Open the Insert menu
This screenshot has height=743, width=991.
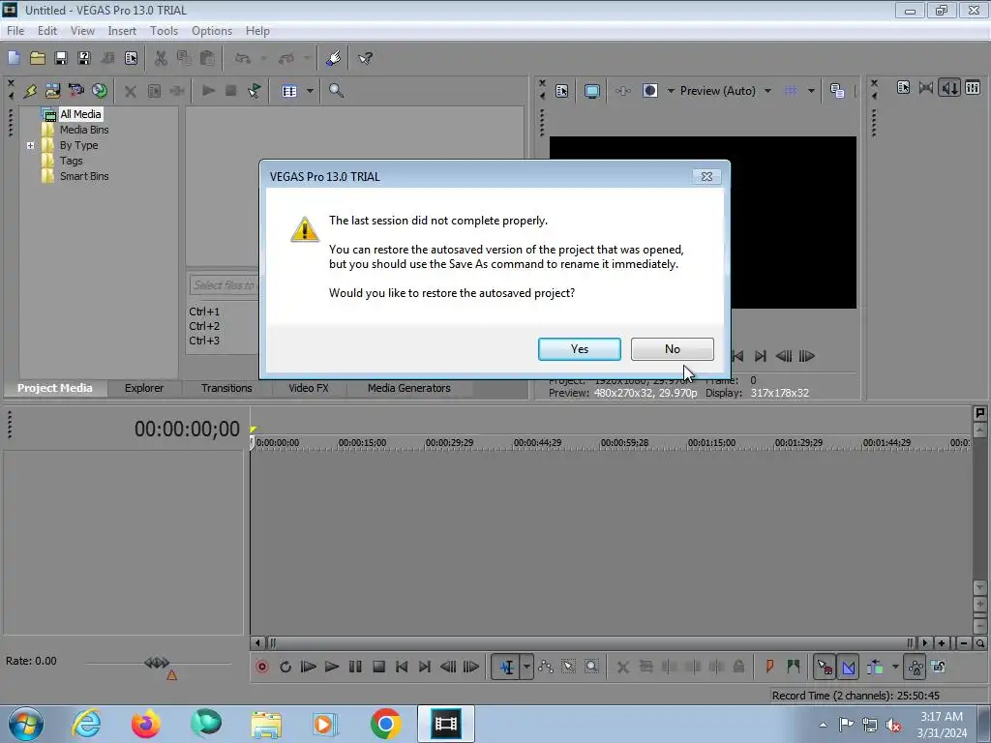pyautogui.click(x=122, y=30)
